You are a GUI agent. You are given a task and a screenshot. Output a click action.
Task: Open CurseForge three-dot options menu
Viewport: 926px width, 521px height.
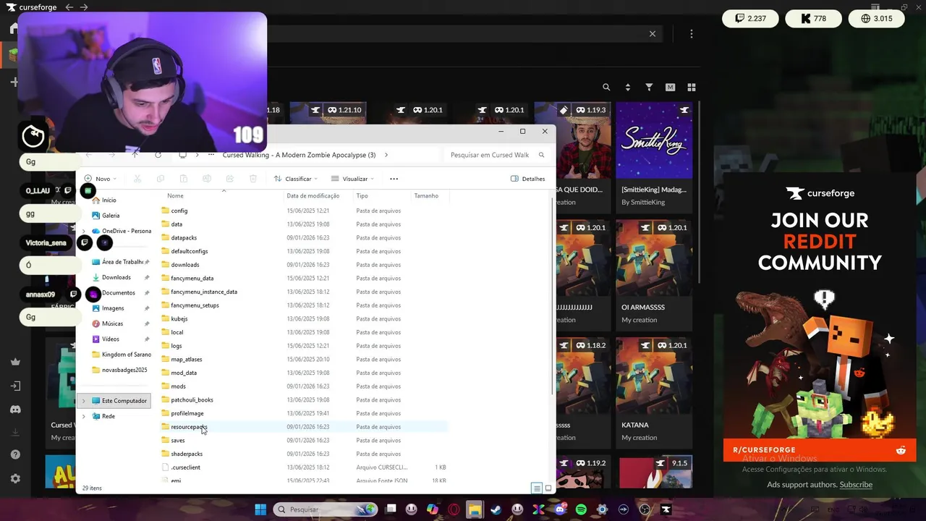[x=692, y=34]
